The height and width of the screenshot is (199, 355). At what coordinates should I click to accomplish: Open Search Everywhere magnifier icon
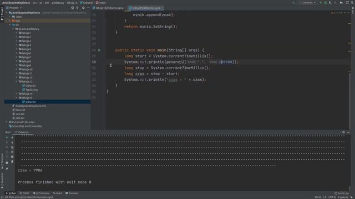(x=353, y=3)
